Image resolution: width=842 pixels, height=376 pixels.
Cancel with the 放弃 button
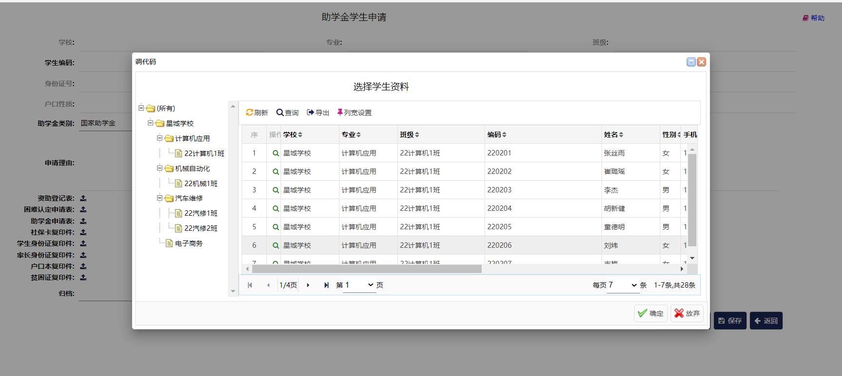(687, 313)
